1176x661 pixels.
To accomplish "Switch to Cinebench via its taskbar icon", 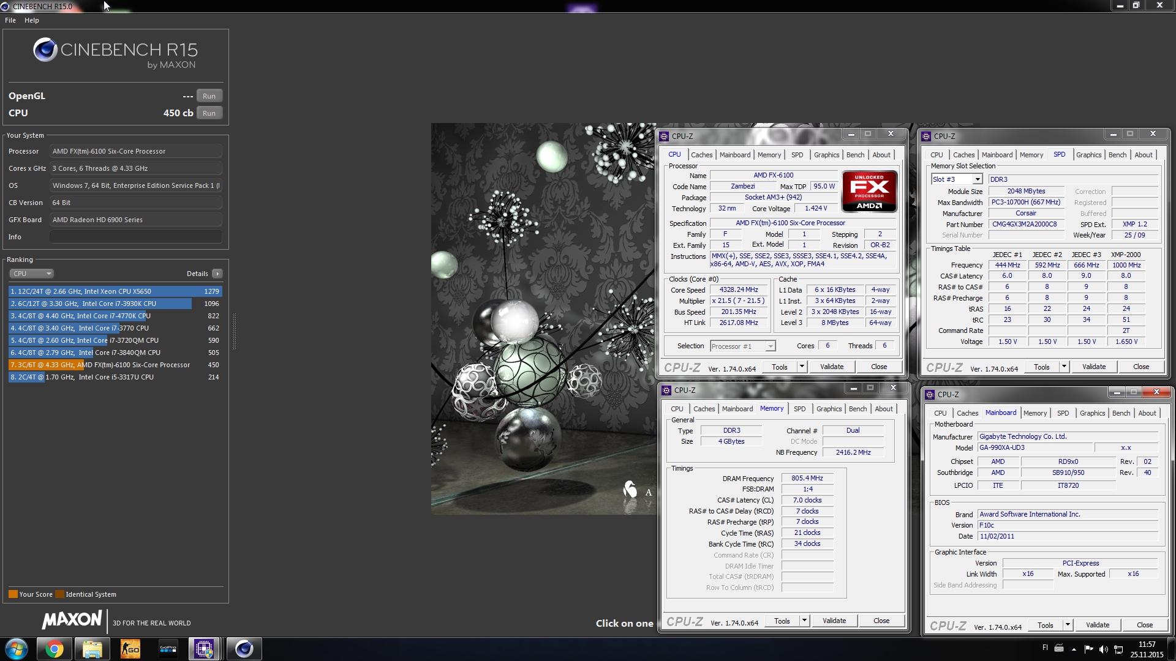I will click(244, 649).
